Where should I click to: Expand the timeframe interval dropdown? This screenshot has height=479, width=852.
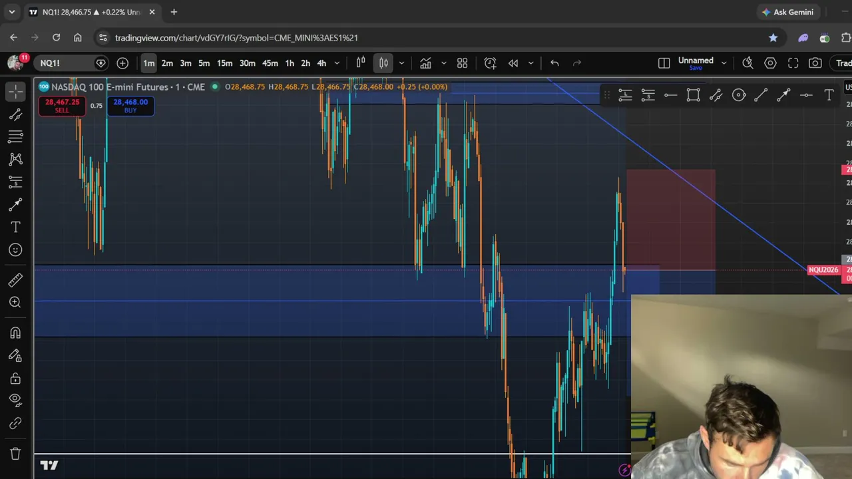(x=337, y=63)
